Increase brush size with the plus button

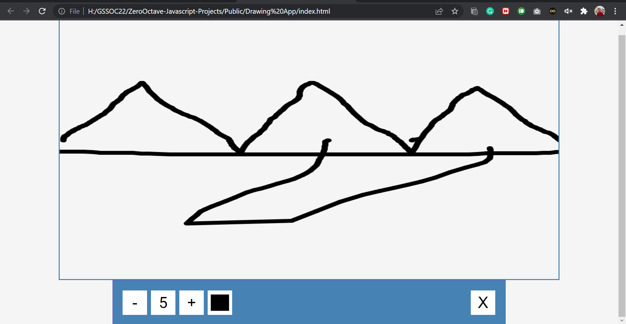point(191,303)
